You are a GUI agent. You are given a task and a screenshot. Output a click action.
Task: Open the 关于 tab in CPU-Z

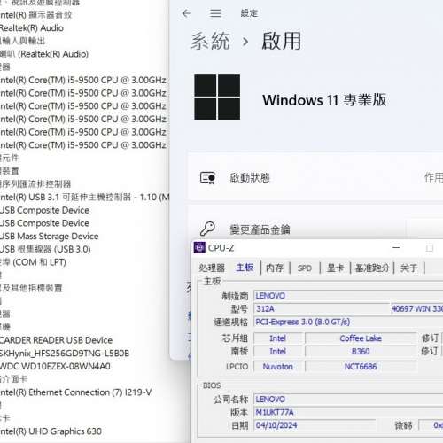point(409,268)
